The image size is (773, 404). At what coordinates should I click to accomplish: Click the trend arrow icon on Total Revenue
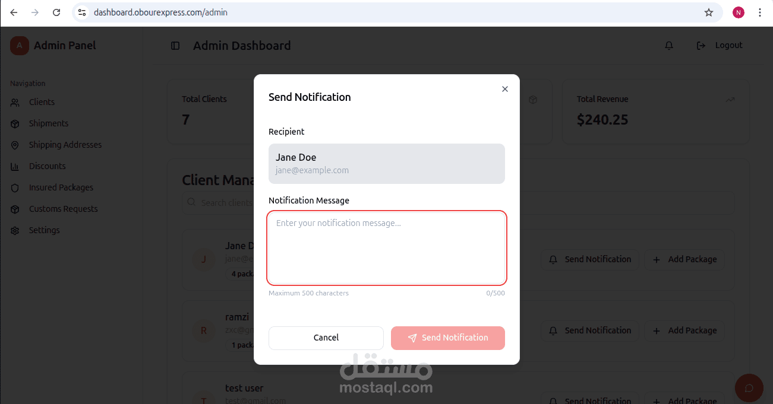tap(730, 100)
